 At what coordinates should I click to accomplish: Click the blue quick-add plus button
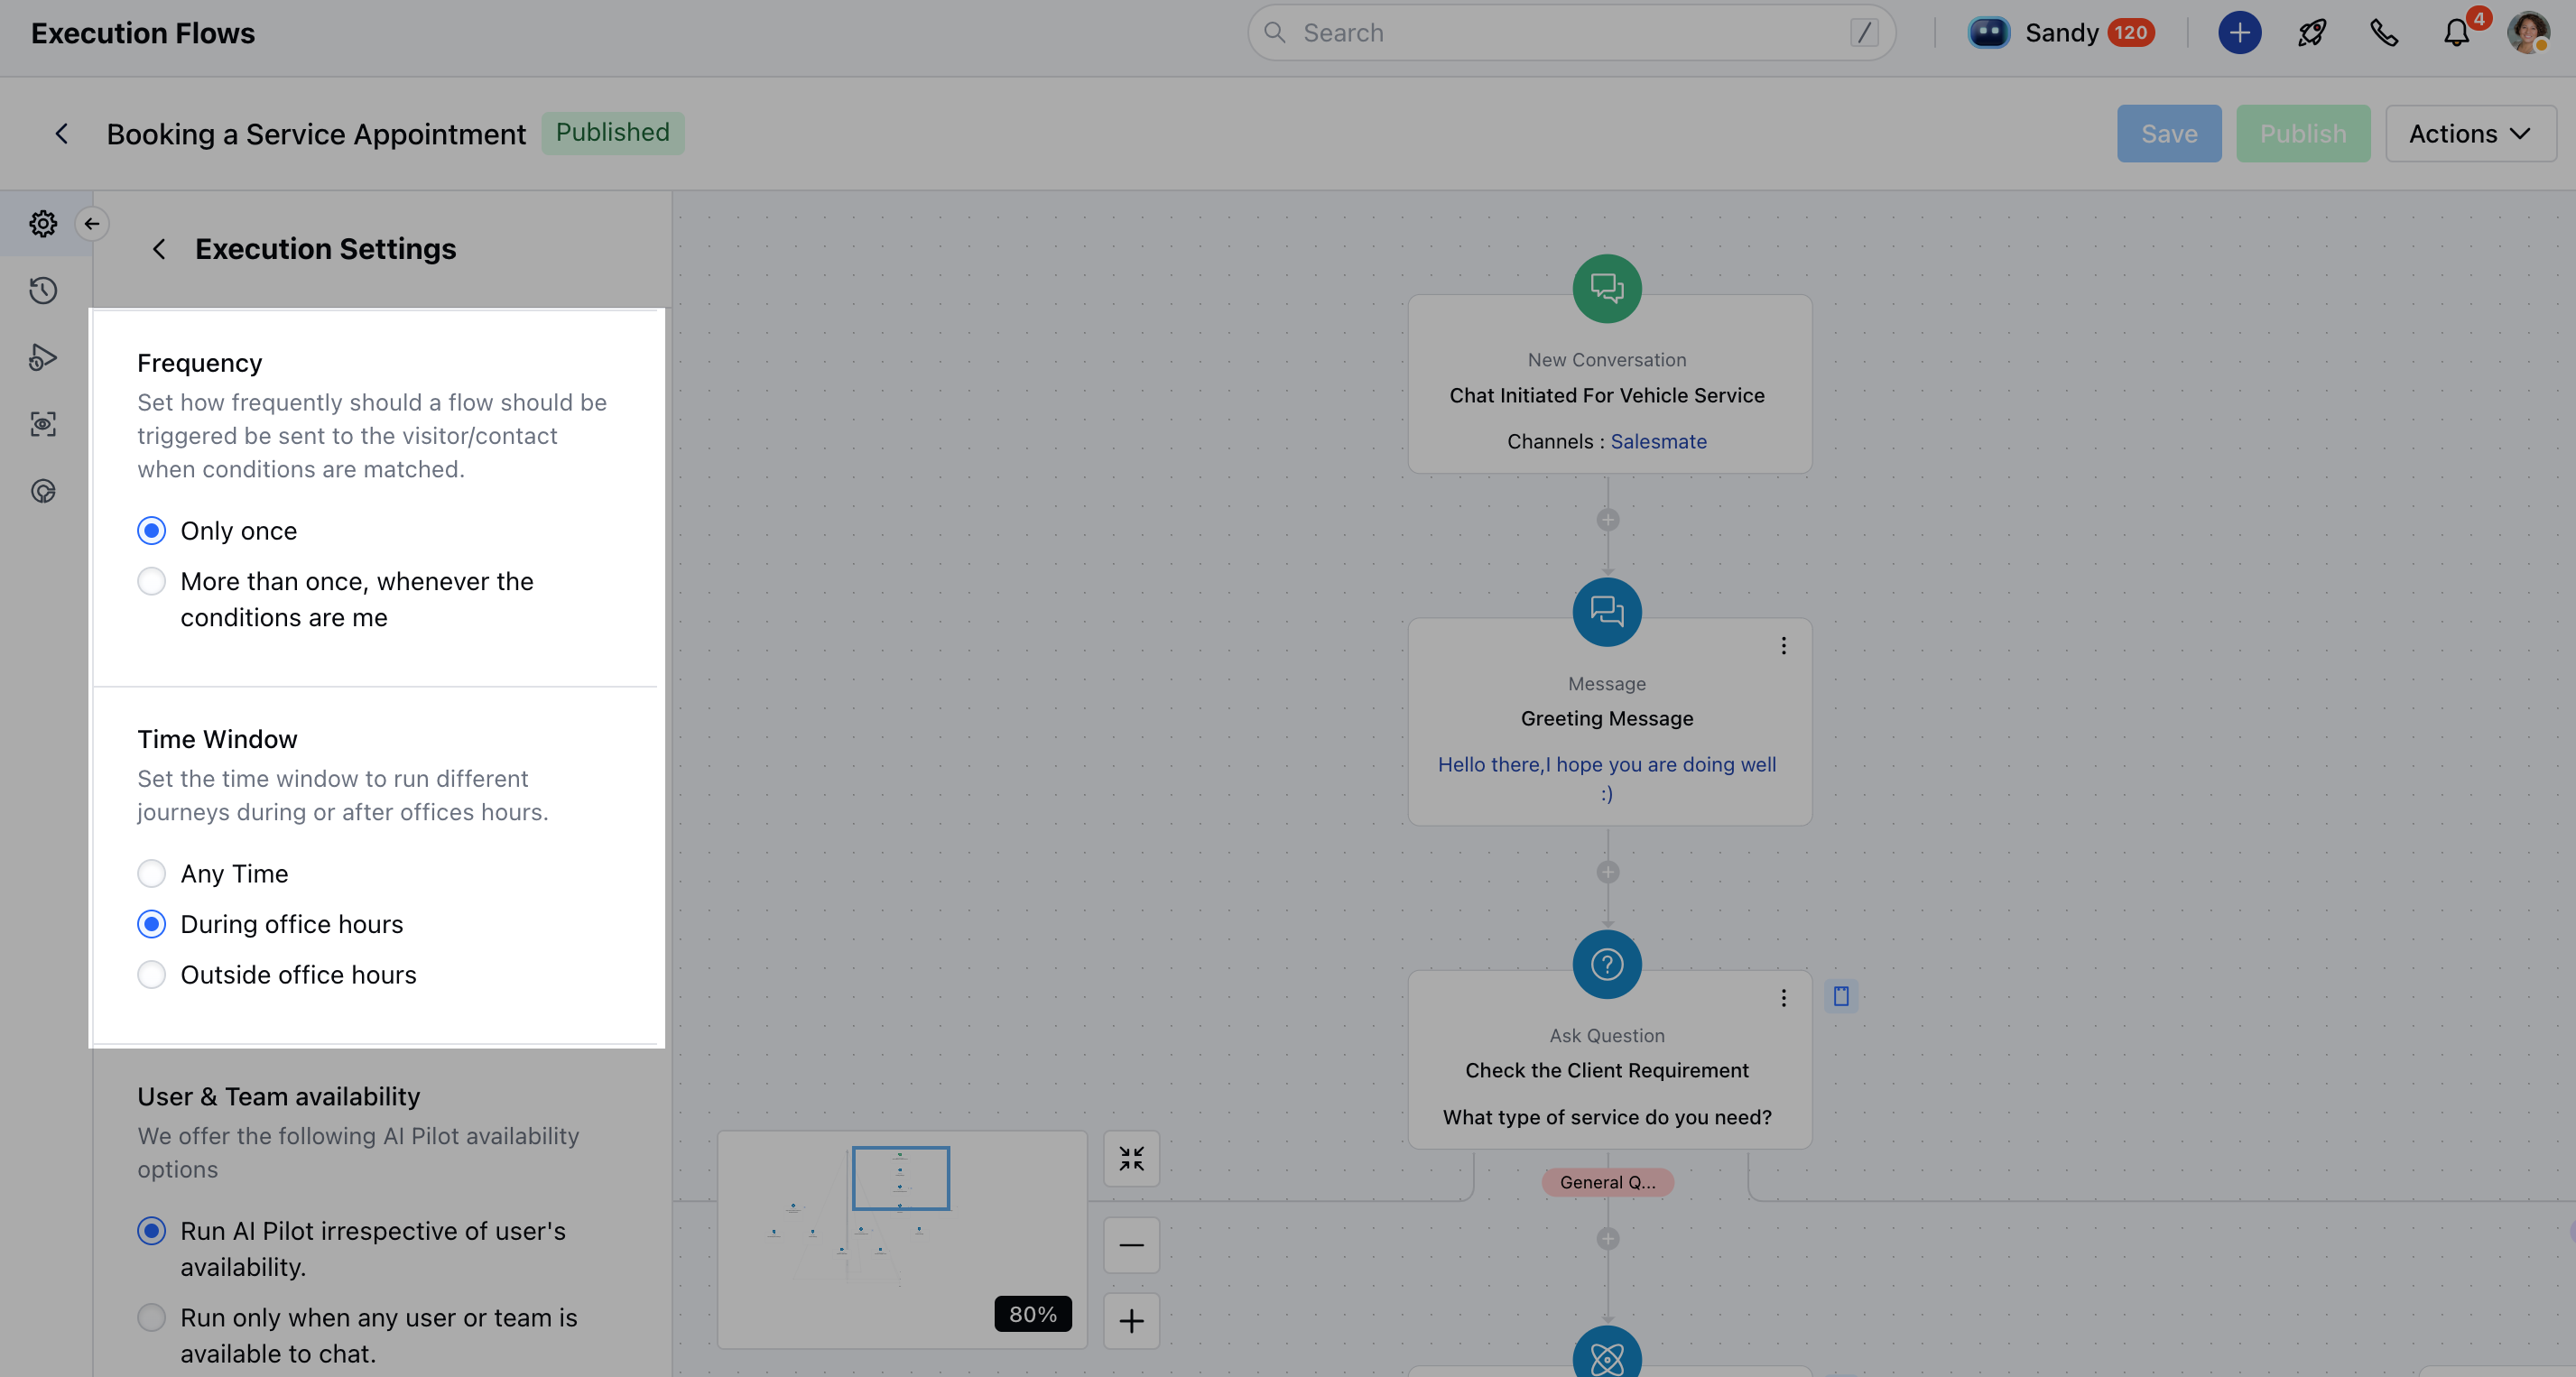point(2239,33)
